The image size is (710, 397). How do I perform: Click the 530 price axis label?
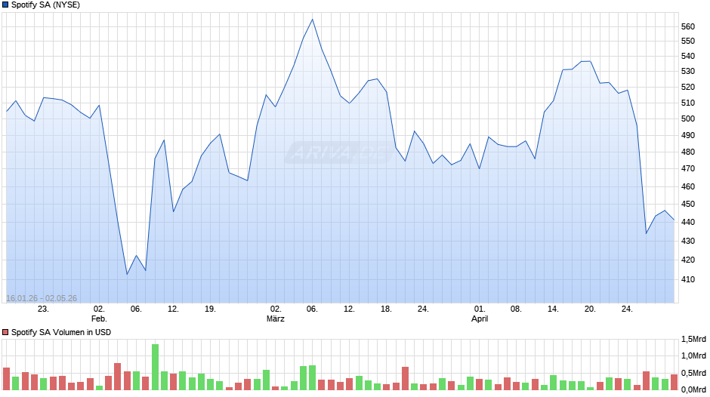(688, 72)
